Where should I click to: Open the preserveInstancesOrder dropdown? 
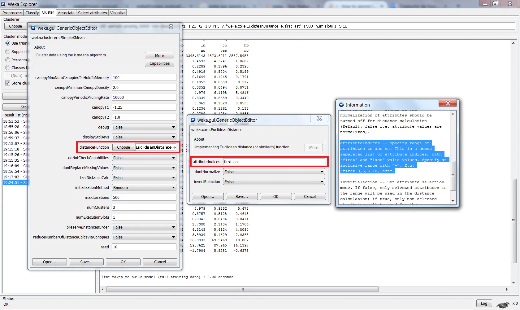pyautogui.click(x=144, y=227)
